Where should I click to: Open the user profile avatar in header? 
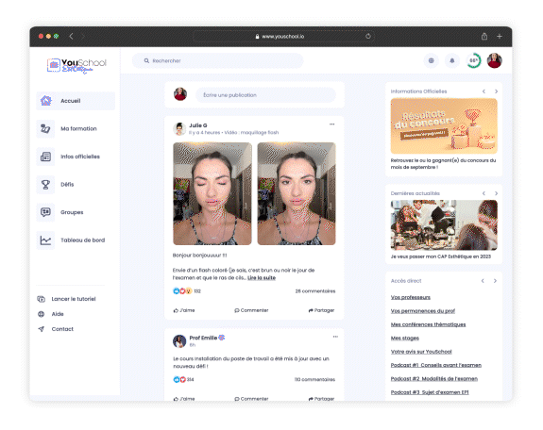[x=495, y=60]
